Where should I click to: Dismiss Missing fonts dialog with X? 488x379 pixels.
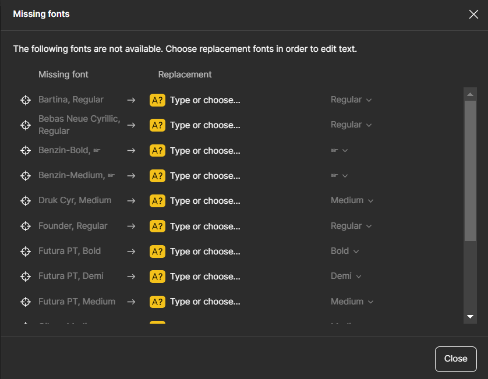(x=473, y=14)
